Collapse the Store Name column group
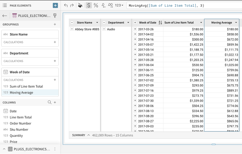The height and width of the screenshot is (154, 242). point(72,23)
